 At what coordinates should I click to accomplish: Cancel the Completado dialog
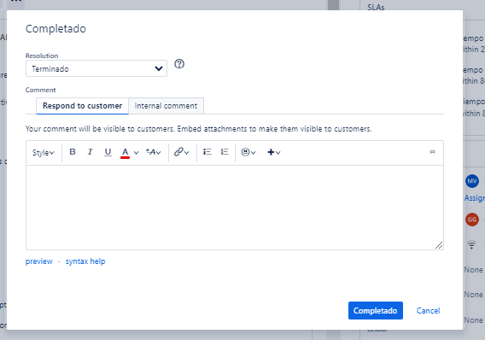tap(428, 311)
